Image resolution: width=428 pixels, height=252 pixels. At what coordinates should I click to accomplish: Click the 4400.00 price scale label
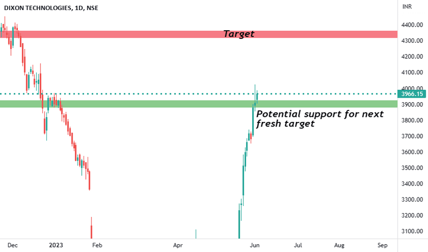[412, 25]
